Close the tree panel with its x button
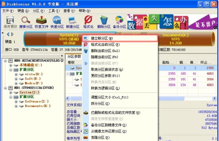219x141 pixels. (x=62, y=56)
